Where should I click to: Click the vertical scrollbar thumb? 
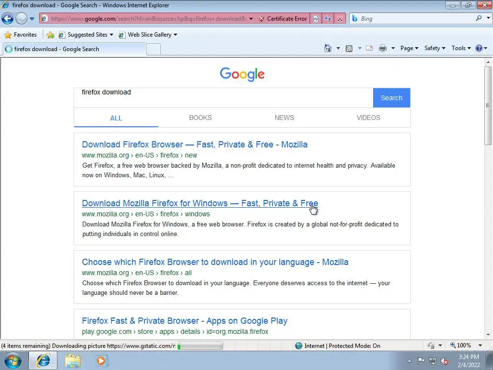coord(488,106)
